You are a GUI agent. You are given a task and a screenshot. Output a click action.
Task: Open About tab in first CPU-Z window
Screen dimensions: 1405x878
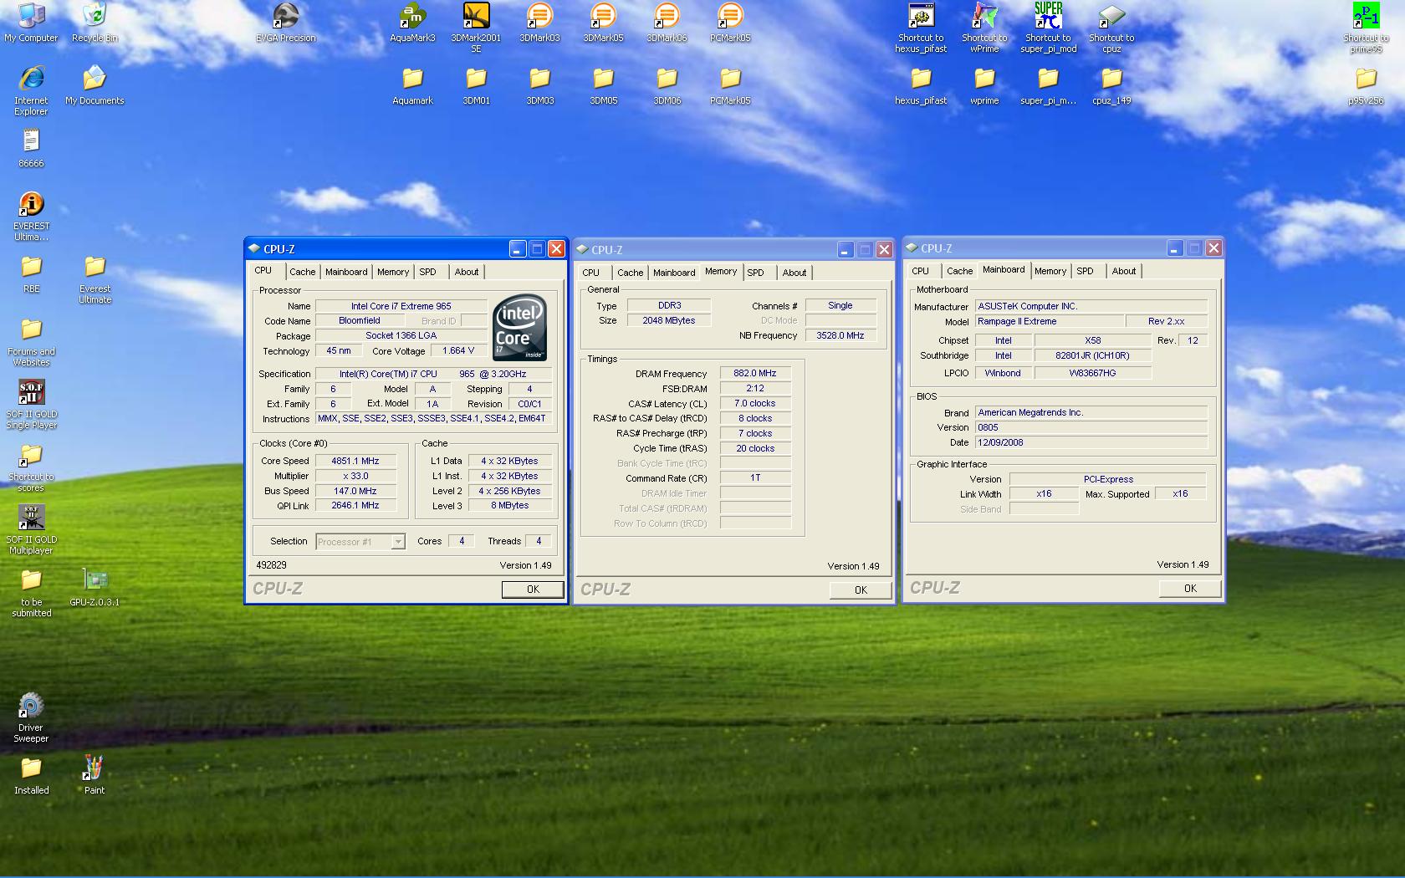467,272
